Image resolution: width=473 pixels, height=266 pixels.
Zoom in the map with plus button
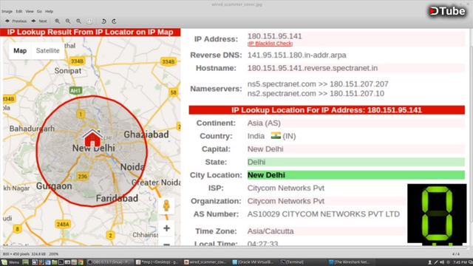click(166, 228)
